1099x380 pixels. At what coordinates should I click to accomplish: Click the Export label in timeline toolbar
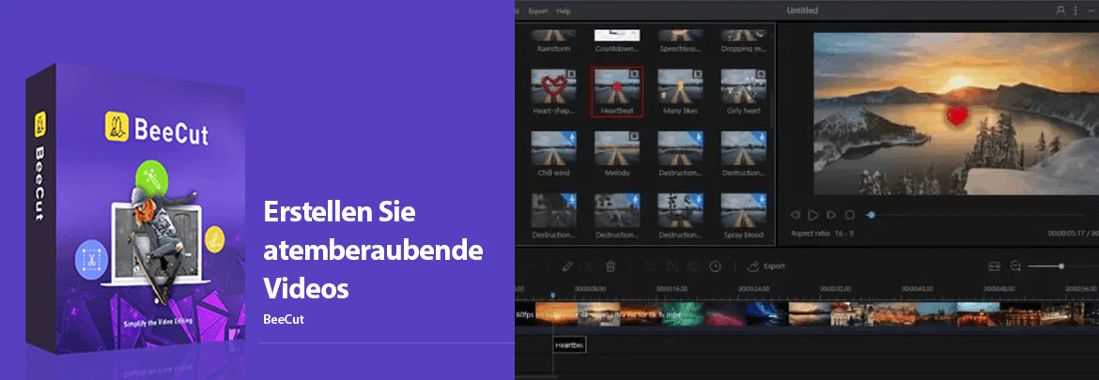775,266
